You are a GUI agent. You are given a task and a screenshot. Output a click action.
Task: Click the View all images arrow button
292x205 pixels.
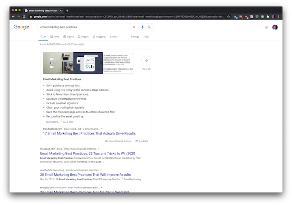tap(146, 61)
